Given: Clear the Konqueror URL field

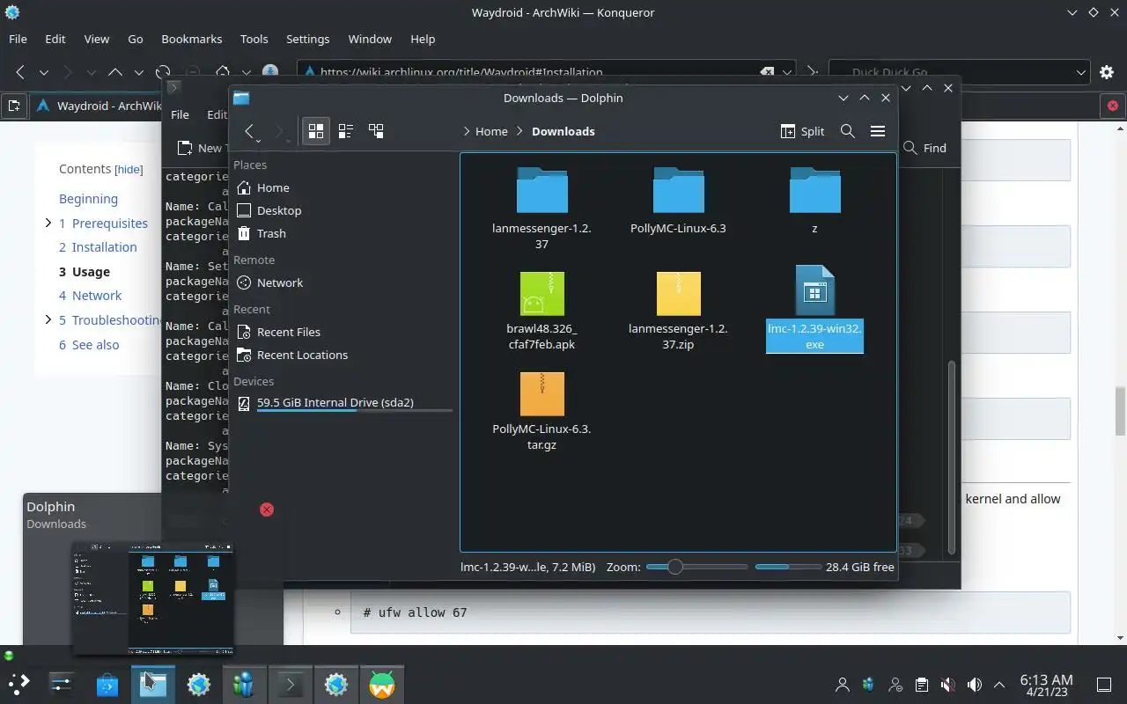Looking at the screenshot, I should [767, 72].
